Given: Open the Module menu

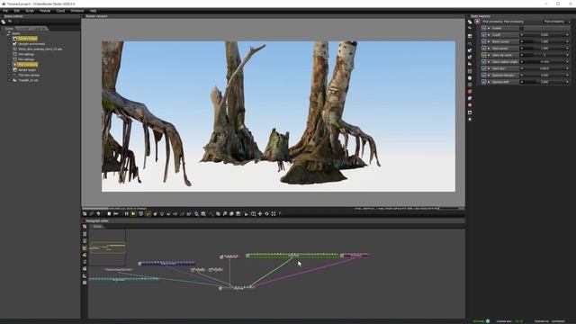Looking at the screenshot, I should 45,11.
